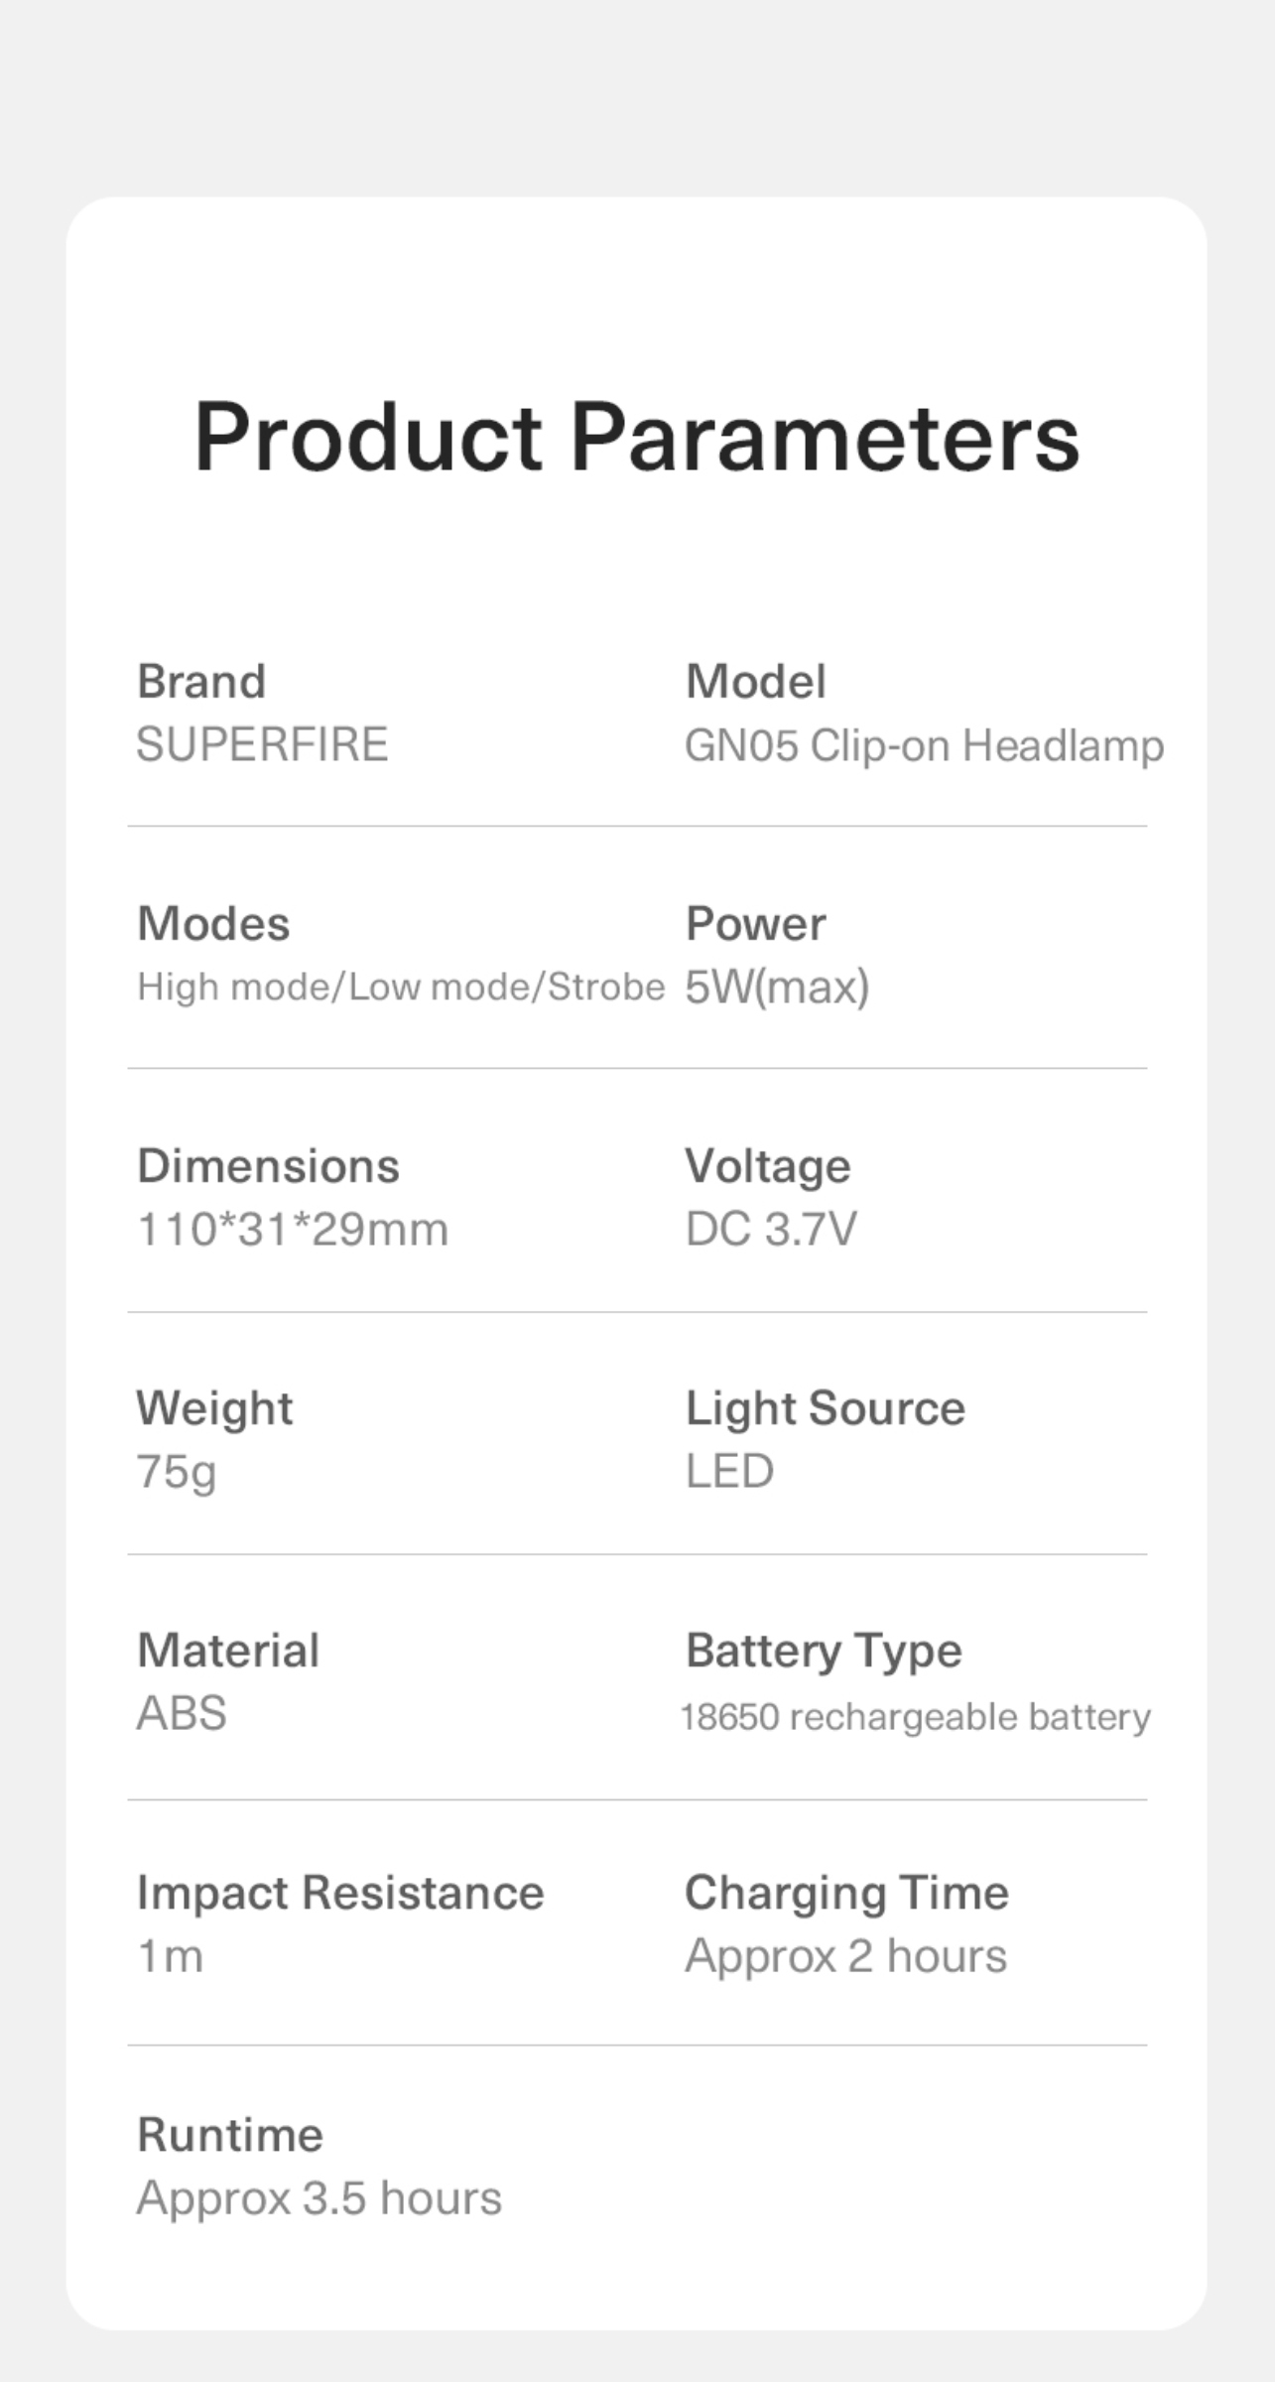Select the Weight label

[214, 1408]
